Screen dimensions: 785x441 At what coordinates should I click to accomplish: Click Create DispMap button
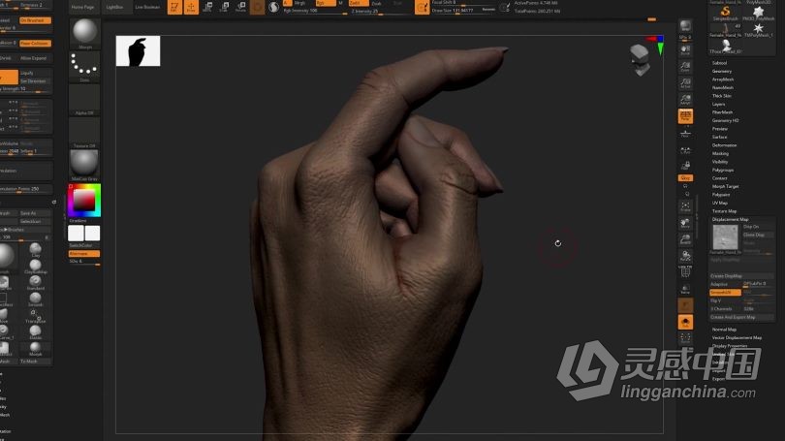pos(742,276)
